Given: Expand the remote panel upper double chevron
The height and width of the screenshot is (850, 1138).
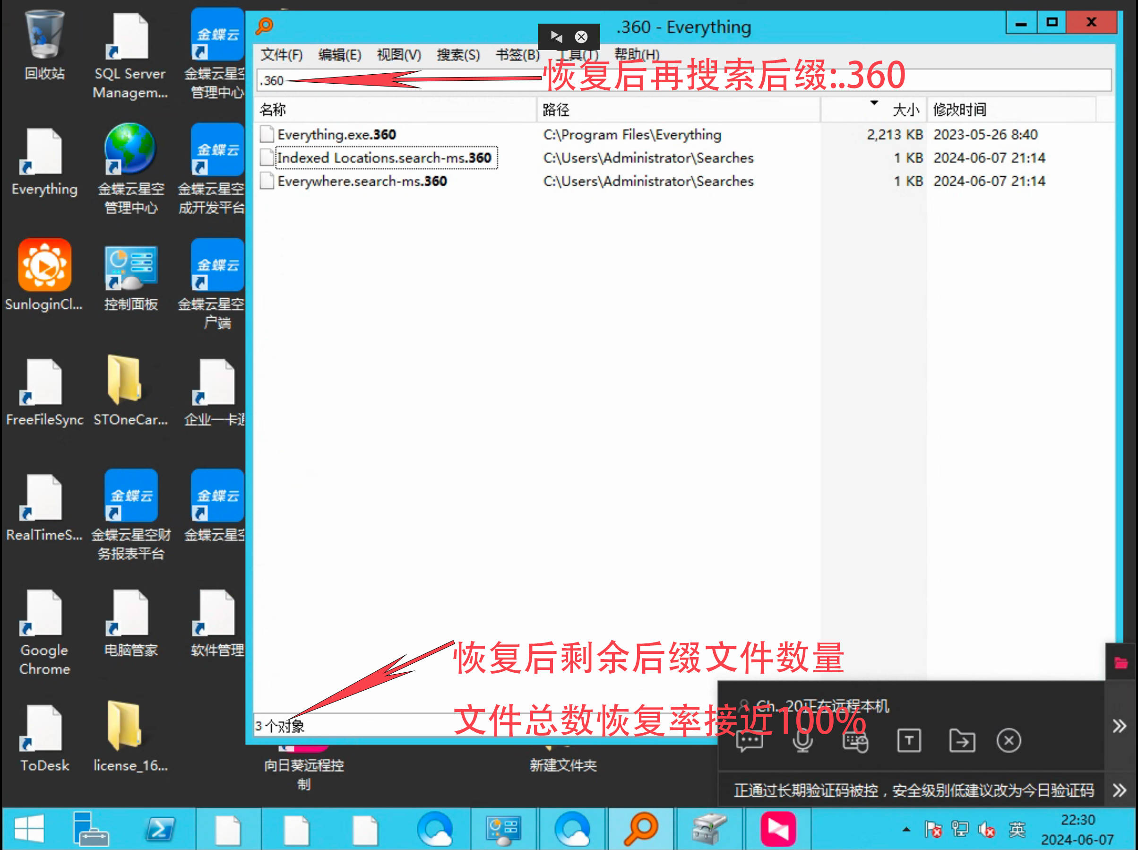Looking at the screenshot, I should click(x=1120, y=726).
